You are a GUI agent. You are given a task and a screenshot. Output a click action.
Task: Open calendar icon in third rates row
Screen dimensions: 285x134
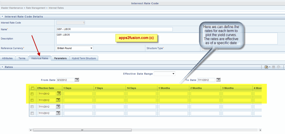point(58,107)
